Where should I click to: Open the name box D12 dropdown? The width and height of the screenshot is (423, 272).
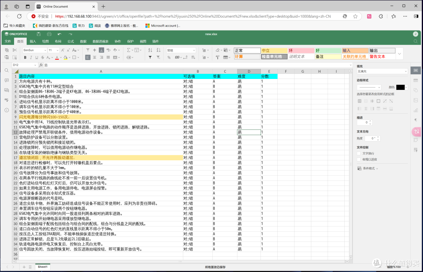(35, 65)
